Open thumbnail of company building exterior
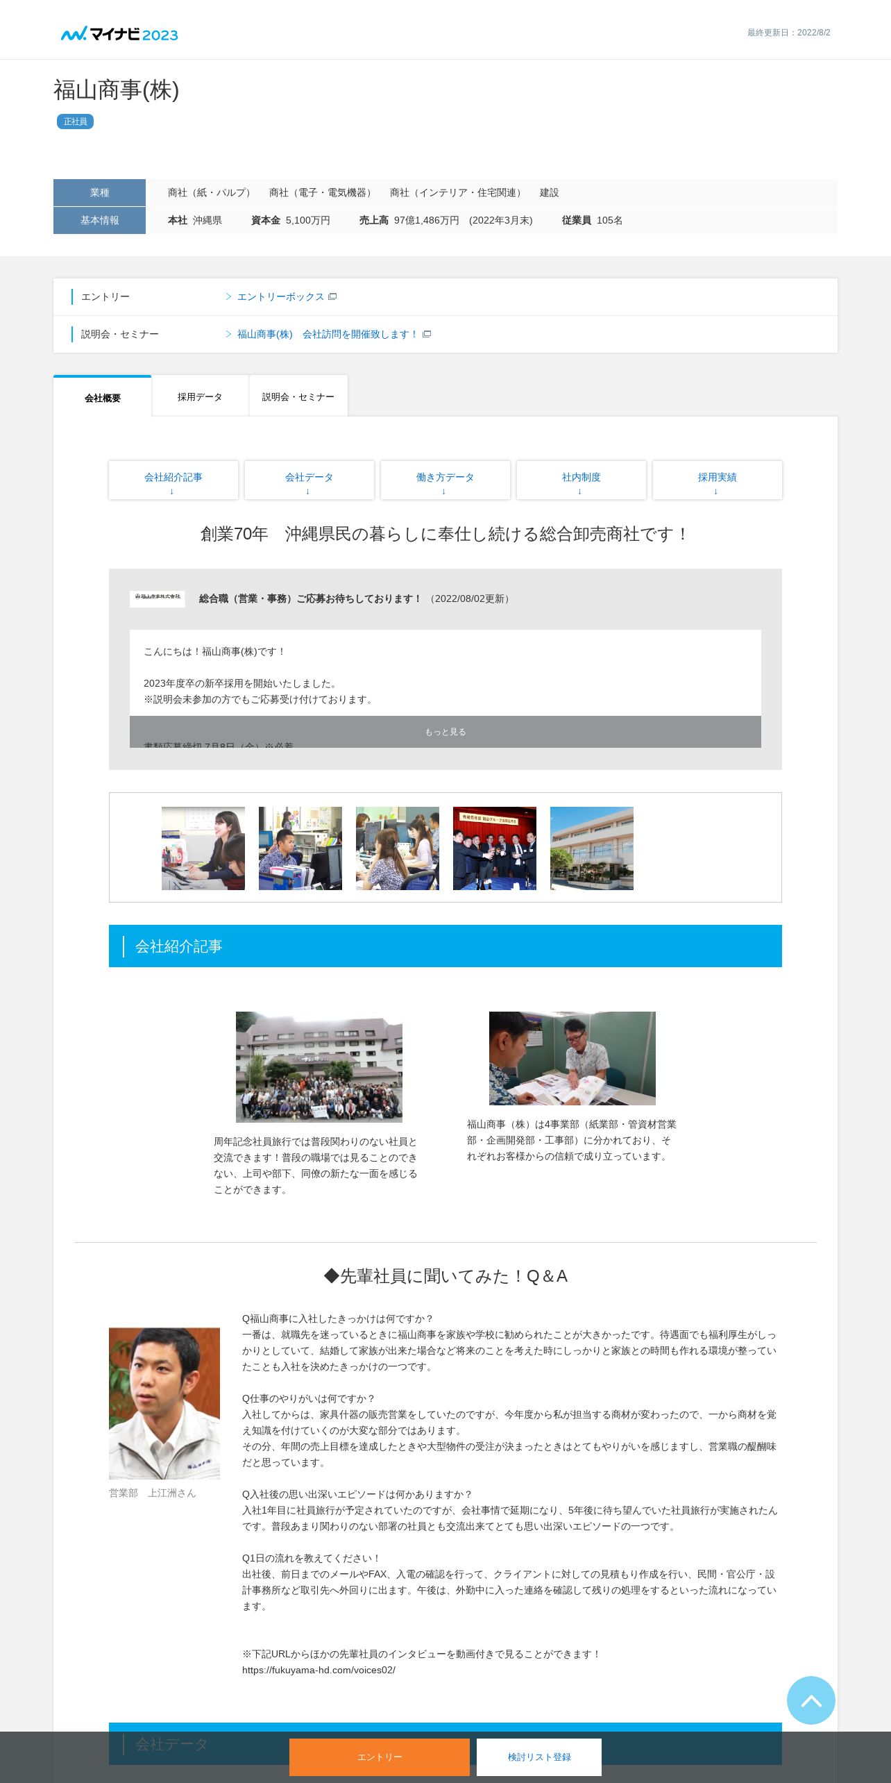Screen dimensions: 891x1783 tap(592, 848)
